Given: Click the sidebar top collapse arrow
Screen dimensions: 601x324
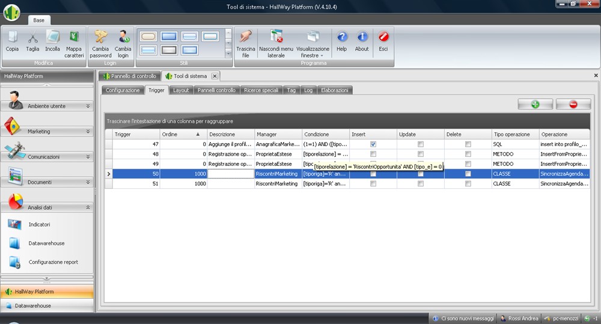Looking at the screenshot, I should click(x=47, y=84).
